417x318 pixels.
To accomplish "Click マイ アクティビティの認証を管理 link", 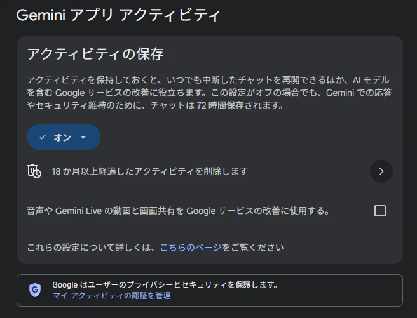I will (x=112, y=296).
